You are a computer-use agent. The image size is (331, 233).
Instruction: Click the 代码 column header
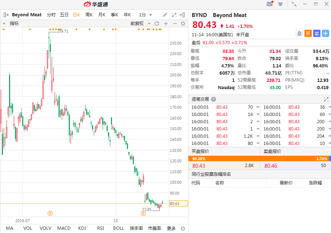tap(196, 183)
